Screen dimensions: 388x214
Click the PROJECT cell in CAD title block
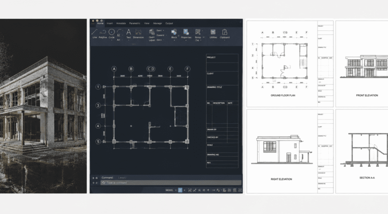click(x=222, y=59)
